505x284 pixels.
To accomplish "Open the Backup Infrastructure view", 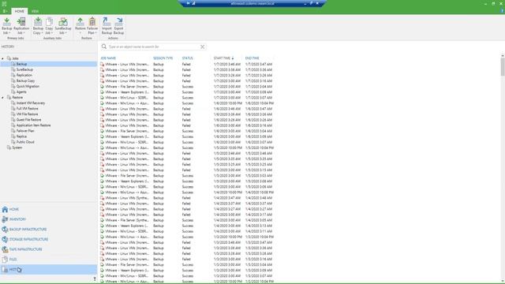I will tap(48, 230).
